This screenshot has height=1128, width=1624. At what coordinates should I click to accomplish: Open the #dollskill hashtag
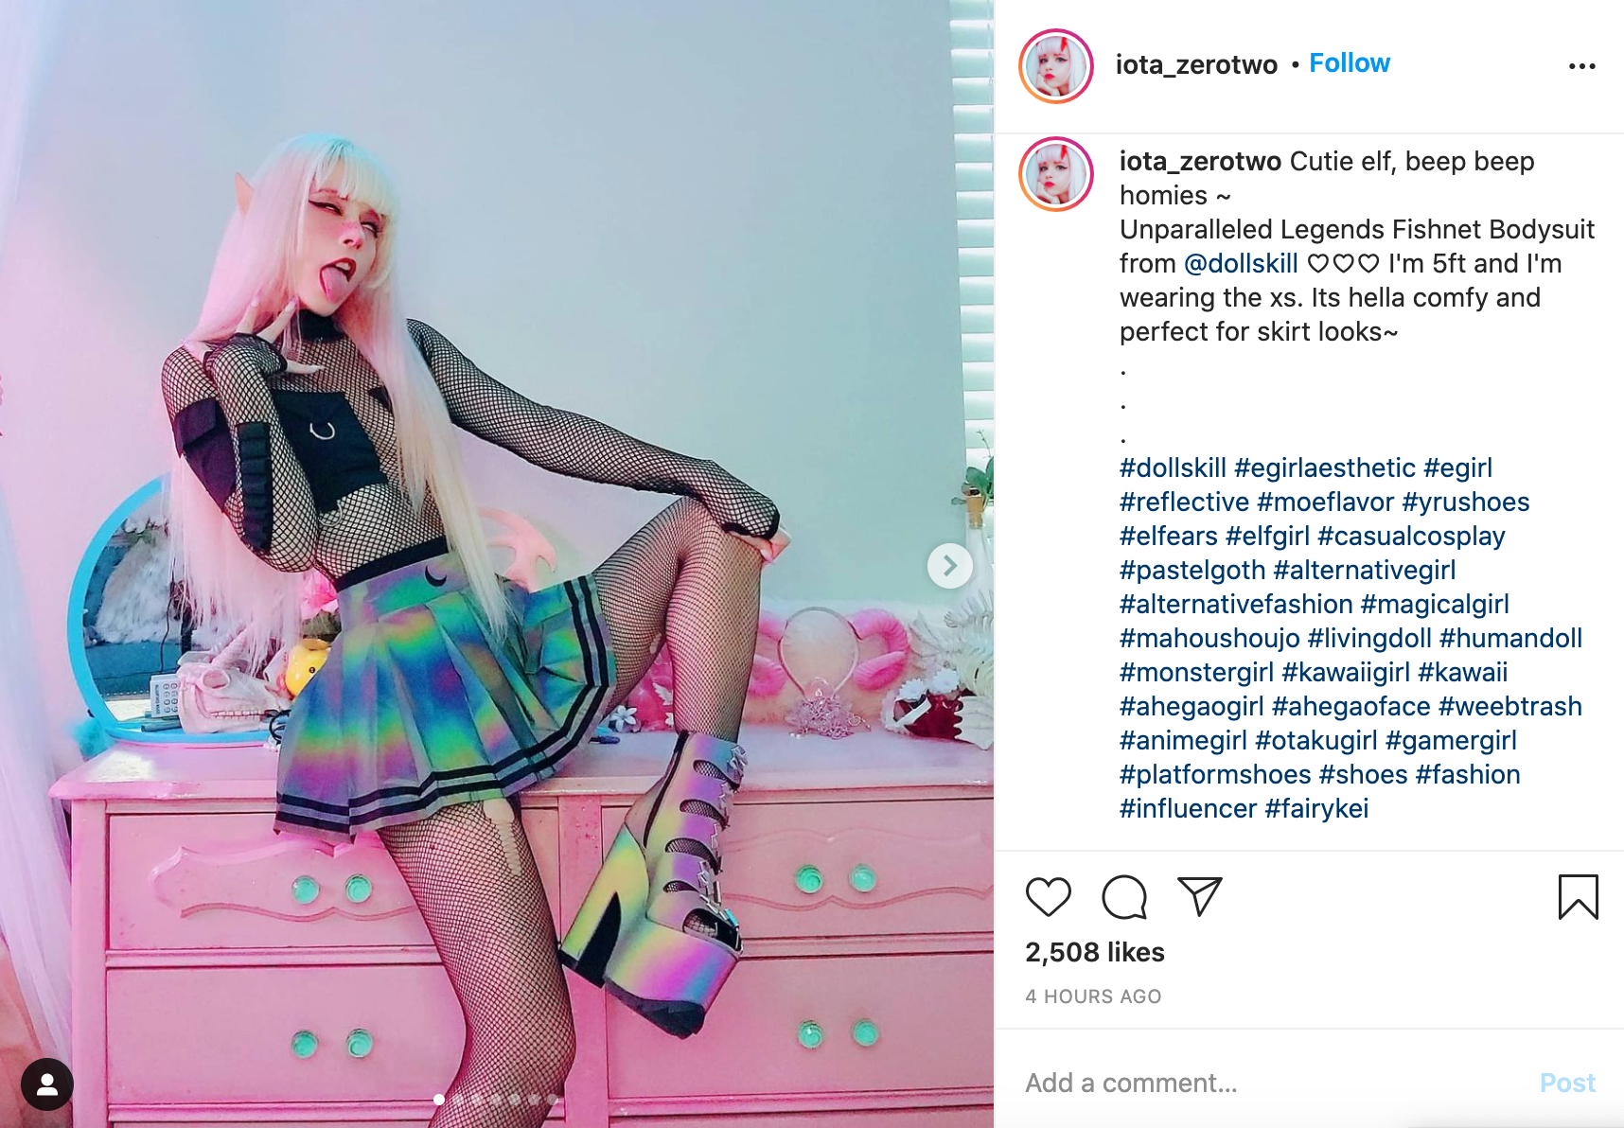[x=1173, y=467]
